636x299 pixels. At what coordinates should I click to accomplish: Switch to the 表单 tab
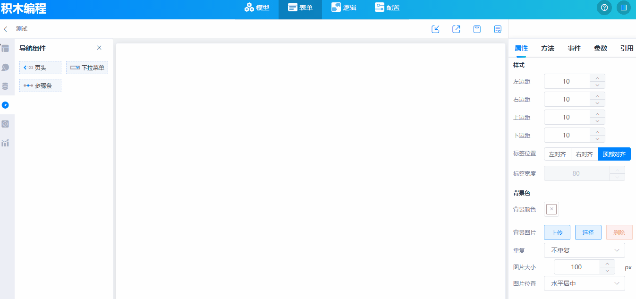click(x=300, y=9)
